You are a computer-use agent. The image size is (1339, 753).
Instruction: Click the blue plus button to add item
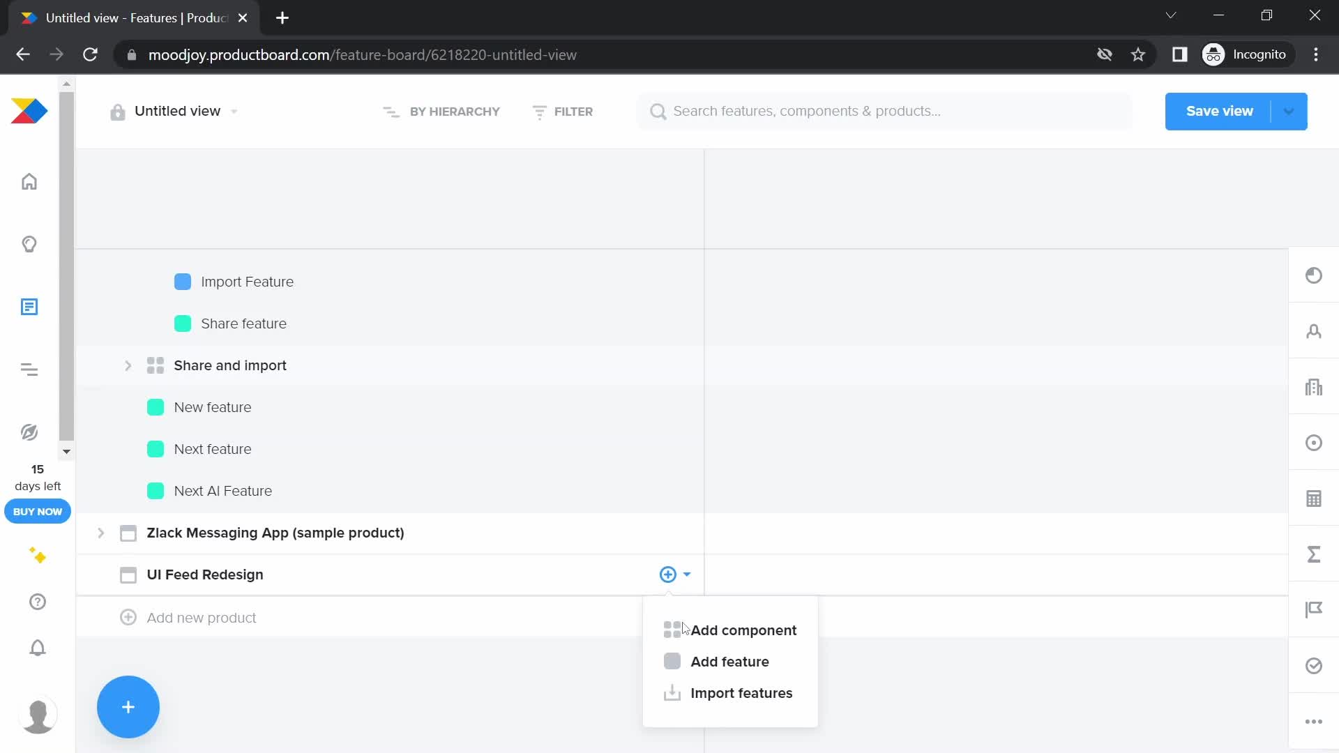[x=128, y=706]
